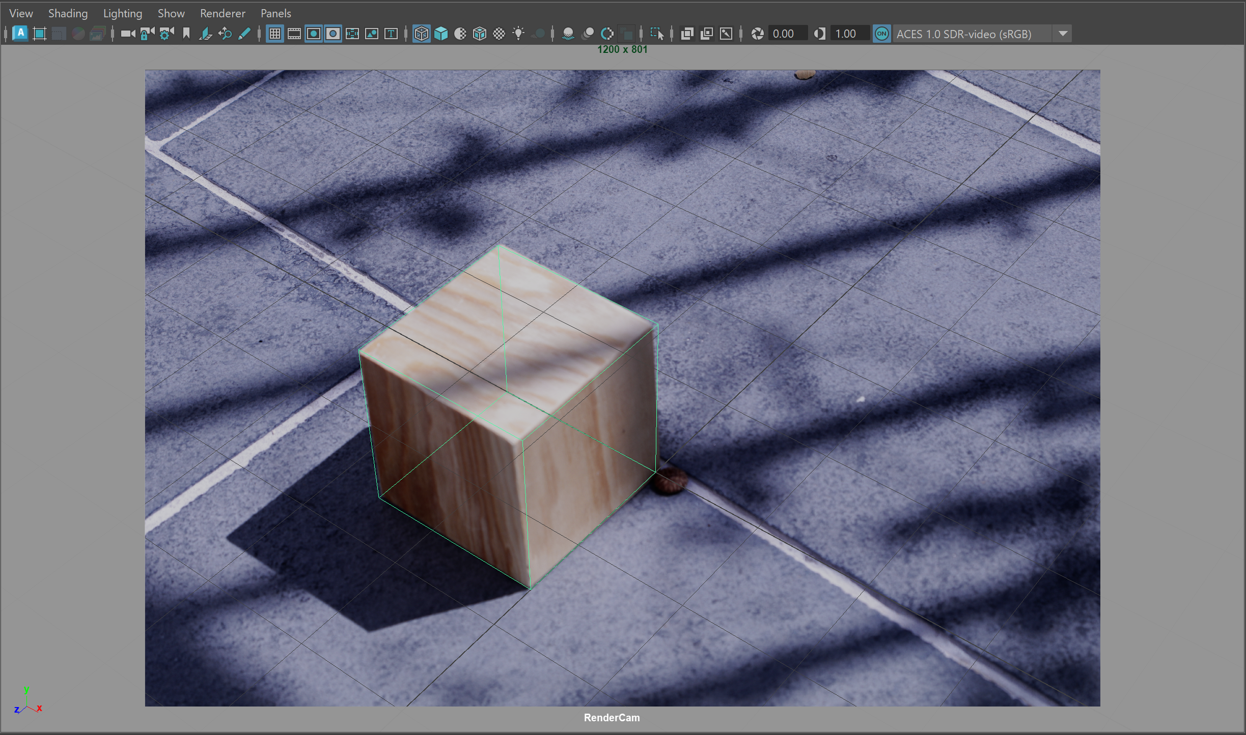Toggle the viewport grid display

click(x=275, y=34)
